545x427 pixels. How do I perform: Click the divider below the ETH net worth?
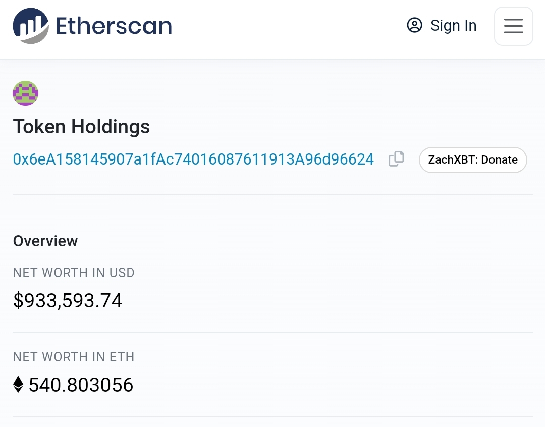[x=272, y=417]
